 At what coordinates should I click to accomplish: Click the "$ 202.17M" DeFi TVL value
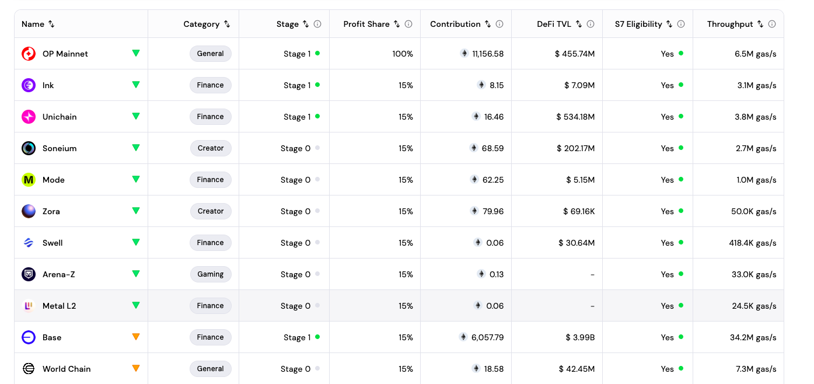pyautogui.click(x=576, y=148)
